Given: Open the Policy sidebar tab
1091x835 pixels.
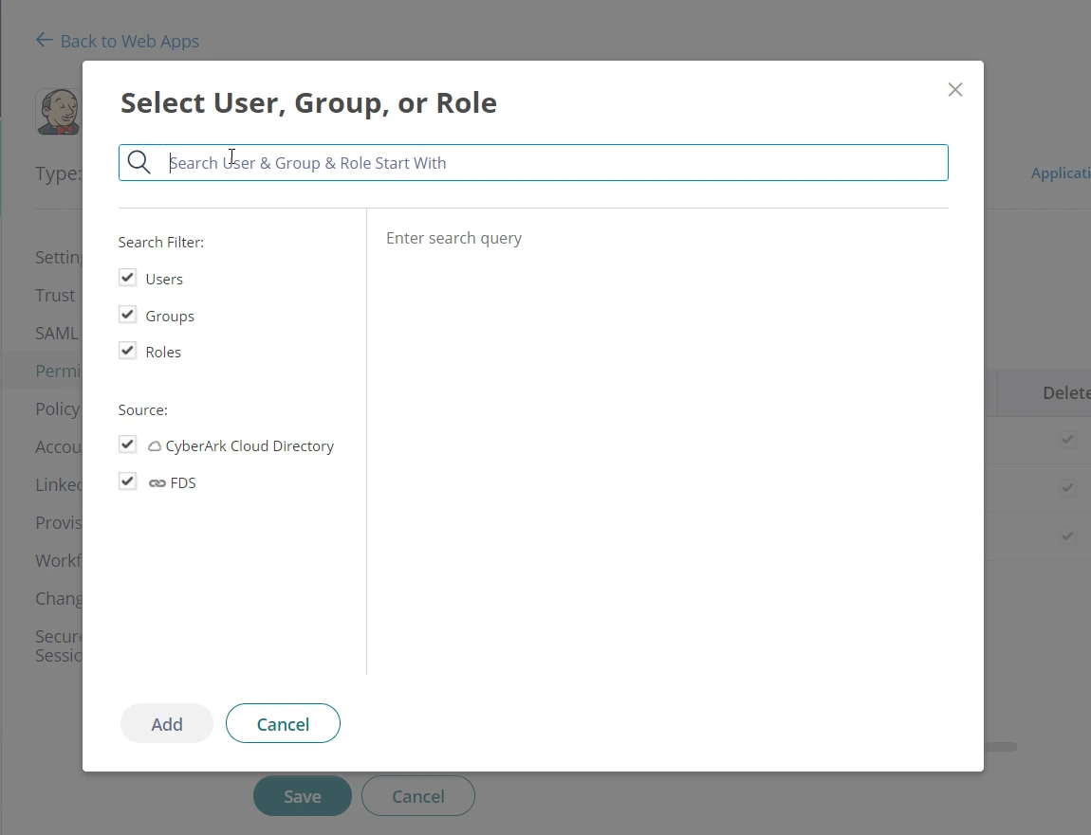Looking at the screenshot, I should point(58,408).
